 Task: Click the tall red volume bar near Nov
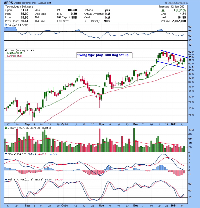[99, 140]
